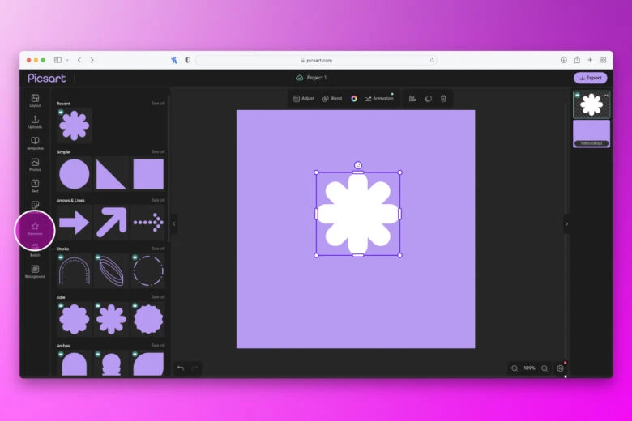Open alignment options in the toolbar
632x421 pixels.
412,99
